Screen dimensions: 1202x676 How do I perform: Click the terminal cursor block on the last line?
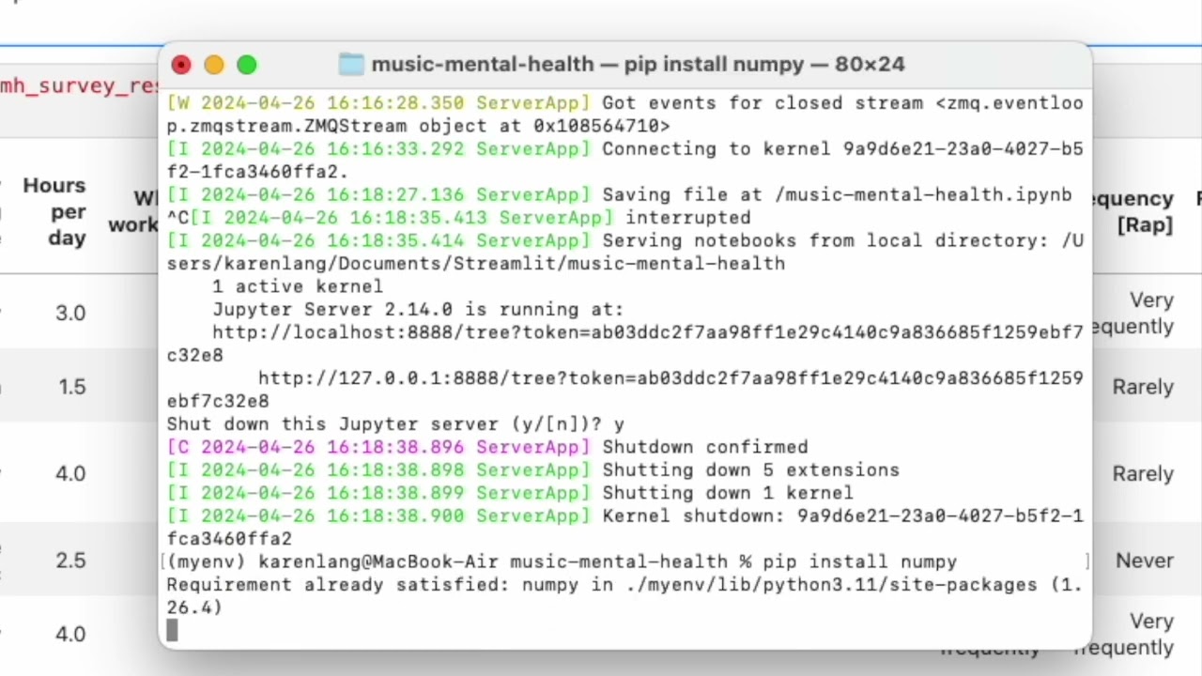pyautogui.click(x=172, y=631)
